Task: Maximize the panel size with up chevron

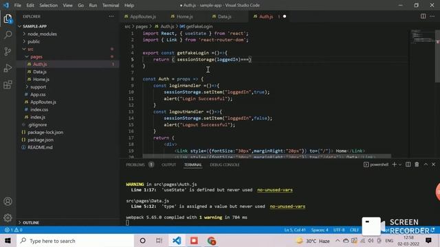Action: coord(426,165)
